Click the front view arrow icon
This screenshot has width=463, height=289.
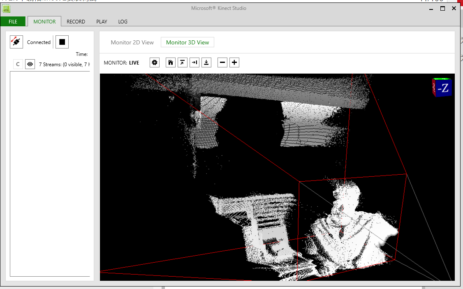(x=182, y=62)
